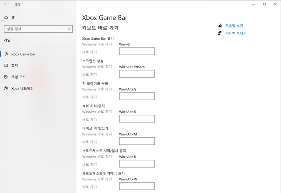Click the Win+Alt+R shortcut text
This screenshot has height=193, width=281.
point(127,112)
